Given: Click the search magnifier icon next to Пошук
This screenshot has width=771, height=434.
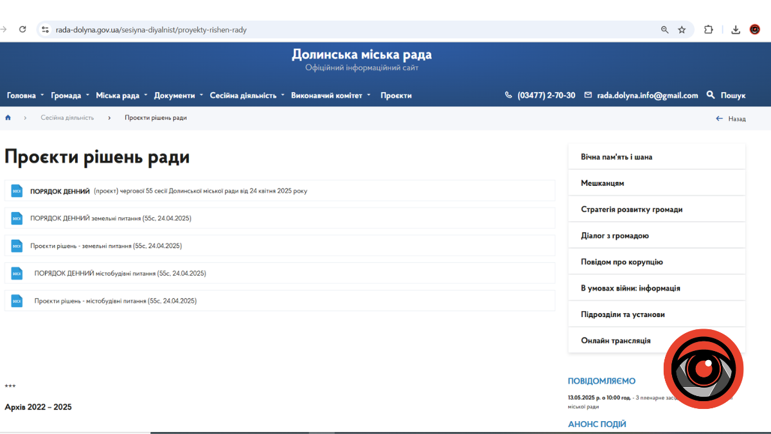Looking at the screenshot, I should coord(711,95).
